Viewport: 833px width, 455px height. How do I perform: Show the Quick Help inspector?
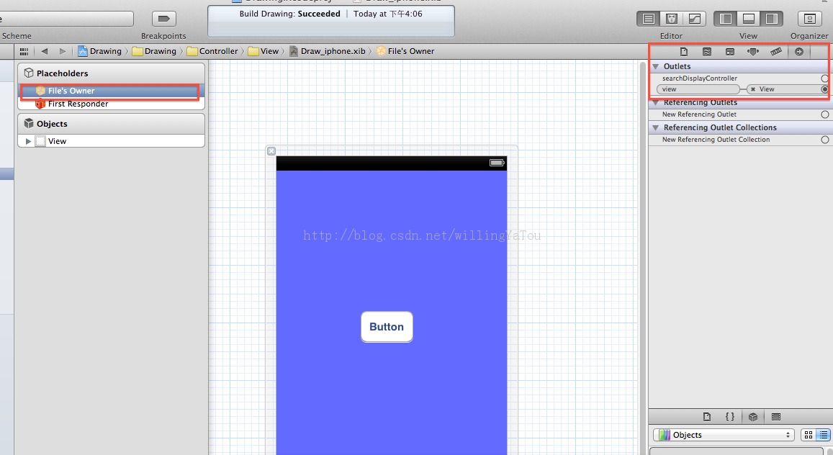(706, 52)
